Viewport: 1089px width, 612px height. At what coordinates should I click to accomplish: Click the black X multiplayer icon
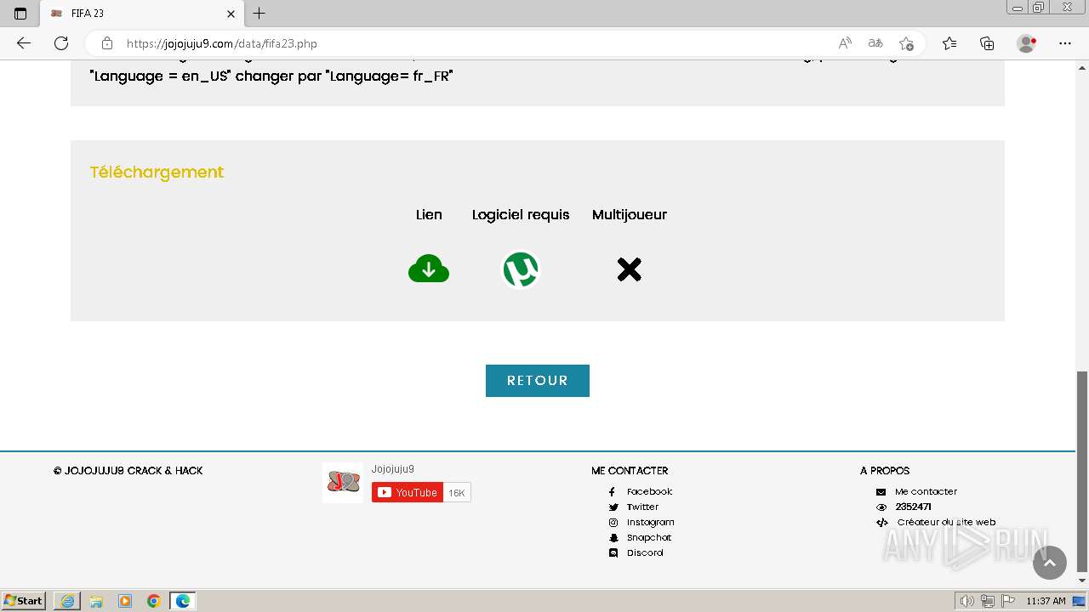coord(630,269)
